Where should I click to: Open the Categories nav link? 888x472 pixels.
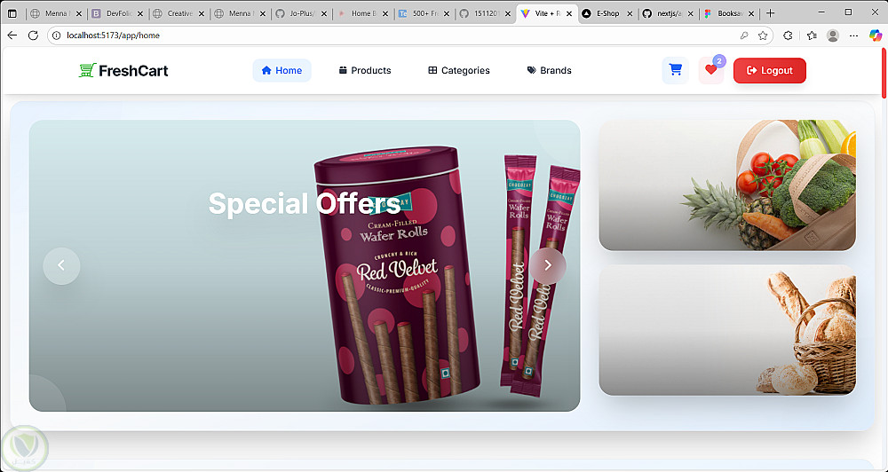click(x=459, y=70)
